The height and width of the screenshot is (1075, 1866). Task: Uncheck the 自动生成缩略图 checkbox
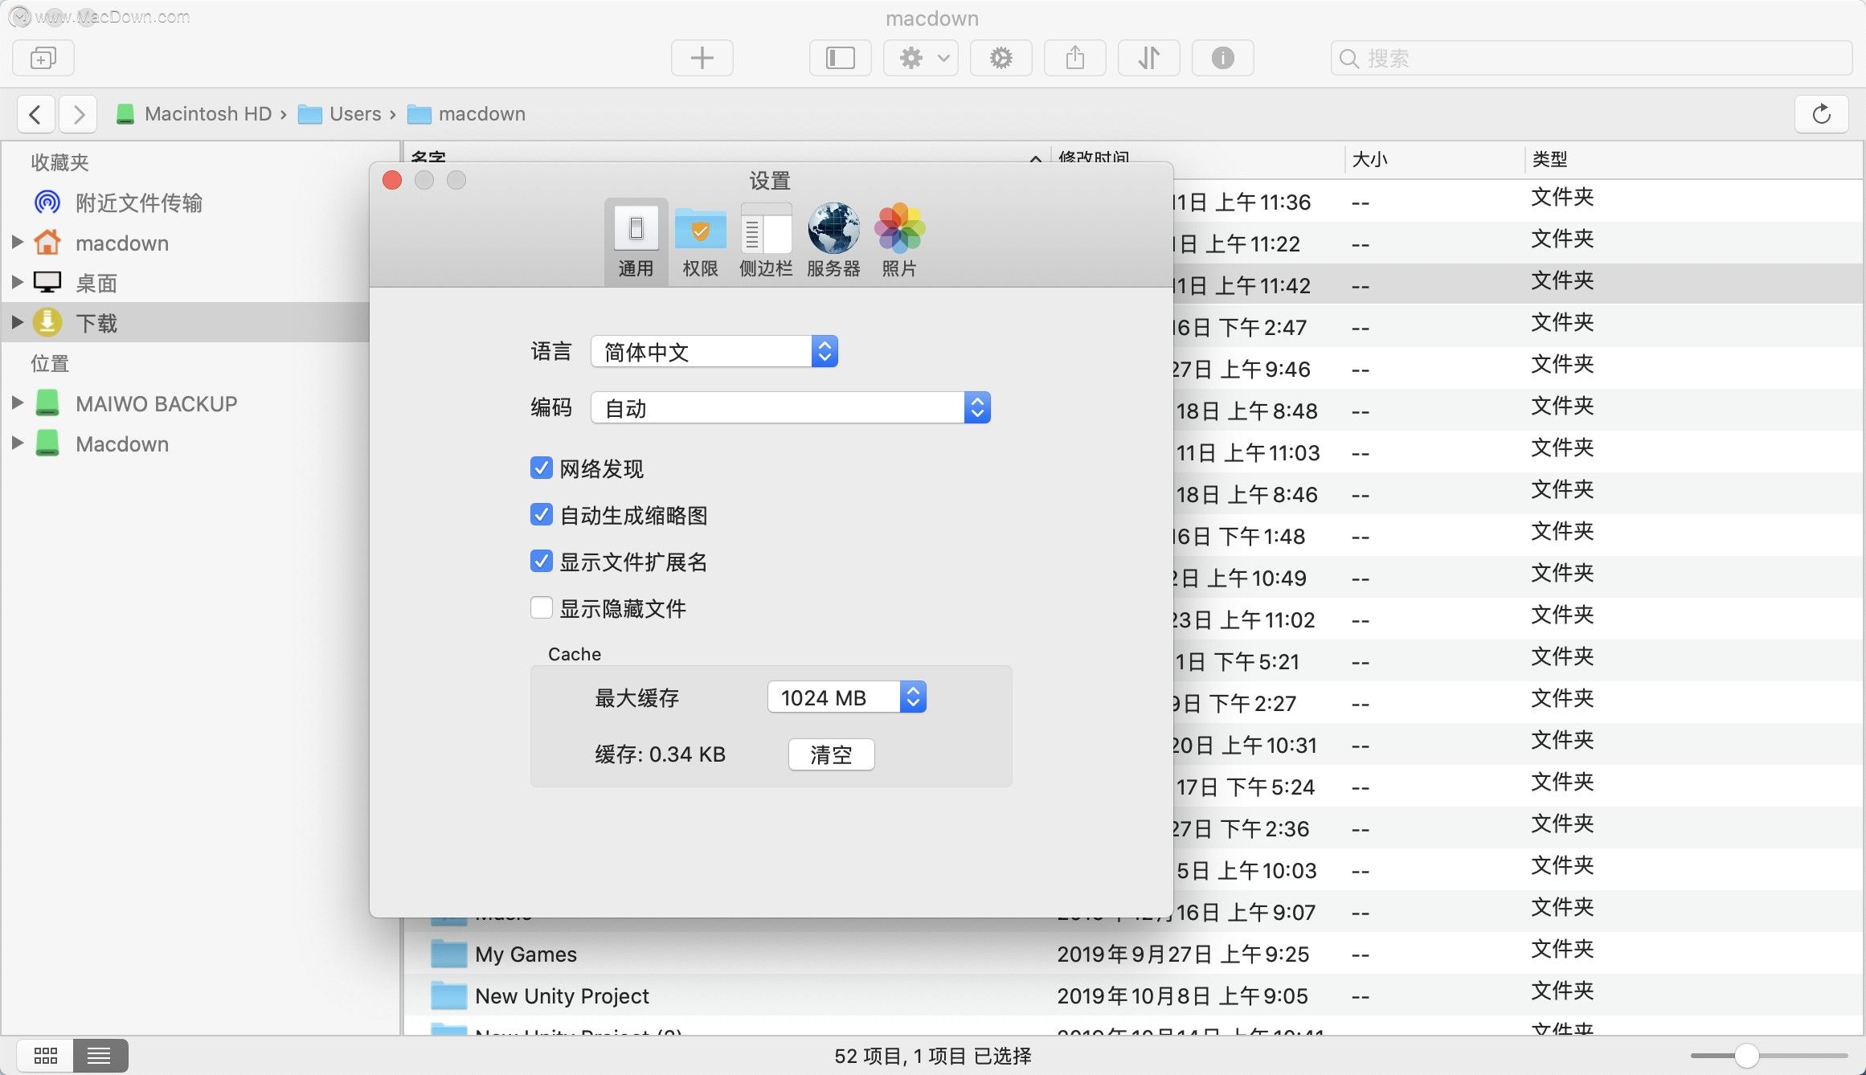542,515
